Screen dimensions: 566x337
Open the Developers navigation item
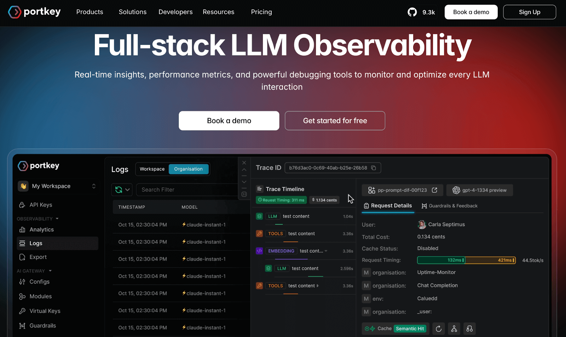pos(175,12)
